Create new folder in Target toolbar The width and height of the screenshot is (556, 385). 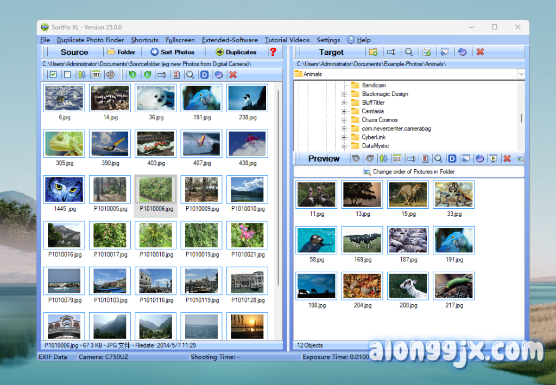coord(373,52)
